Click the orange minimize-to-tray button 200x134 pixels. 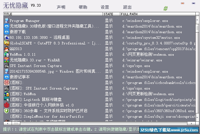(182, 3)
